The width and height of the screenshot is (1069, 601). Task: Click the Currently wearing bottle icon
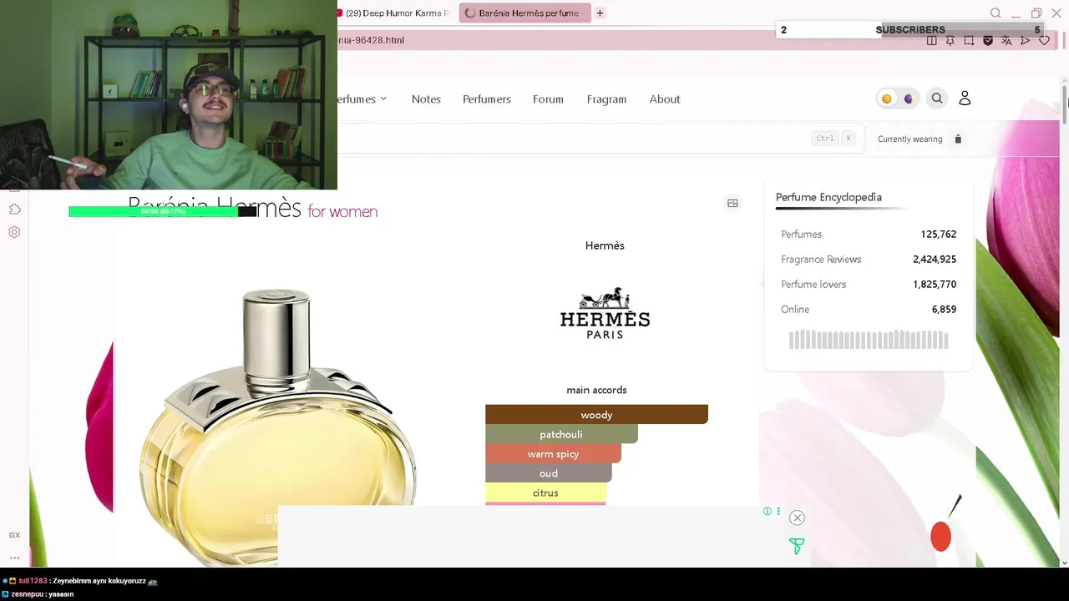click(x=958, y=139)
